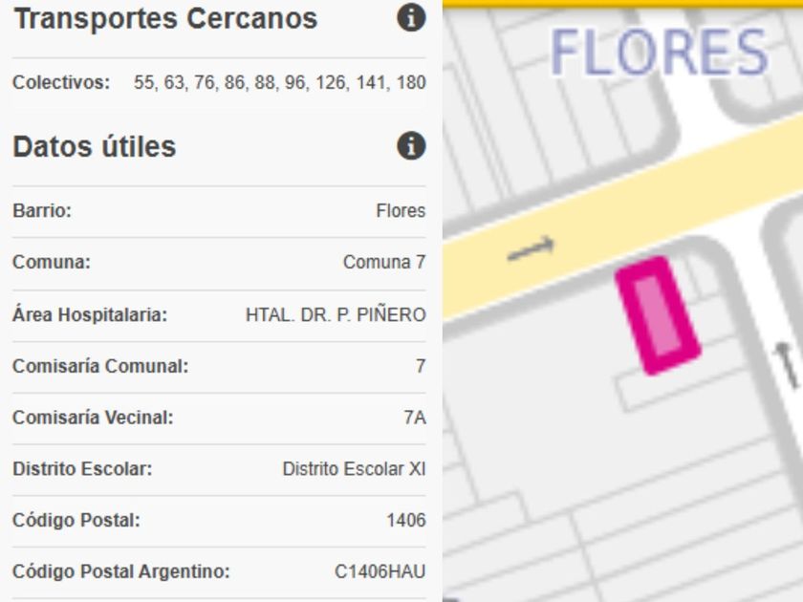The height and width of the screenshot is (602, 803).
Task: Click Distrito Escolar XI value
Action: click(354, 469)
